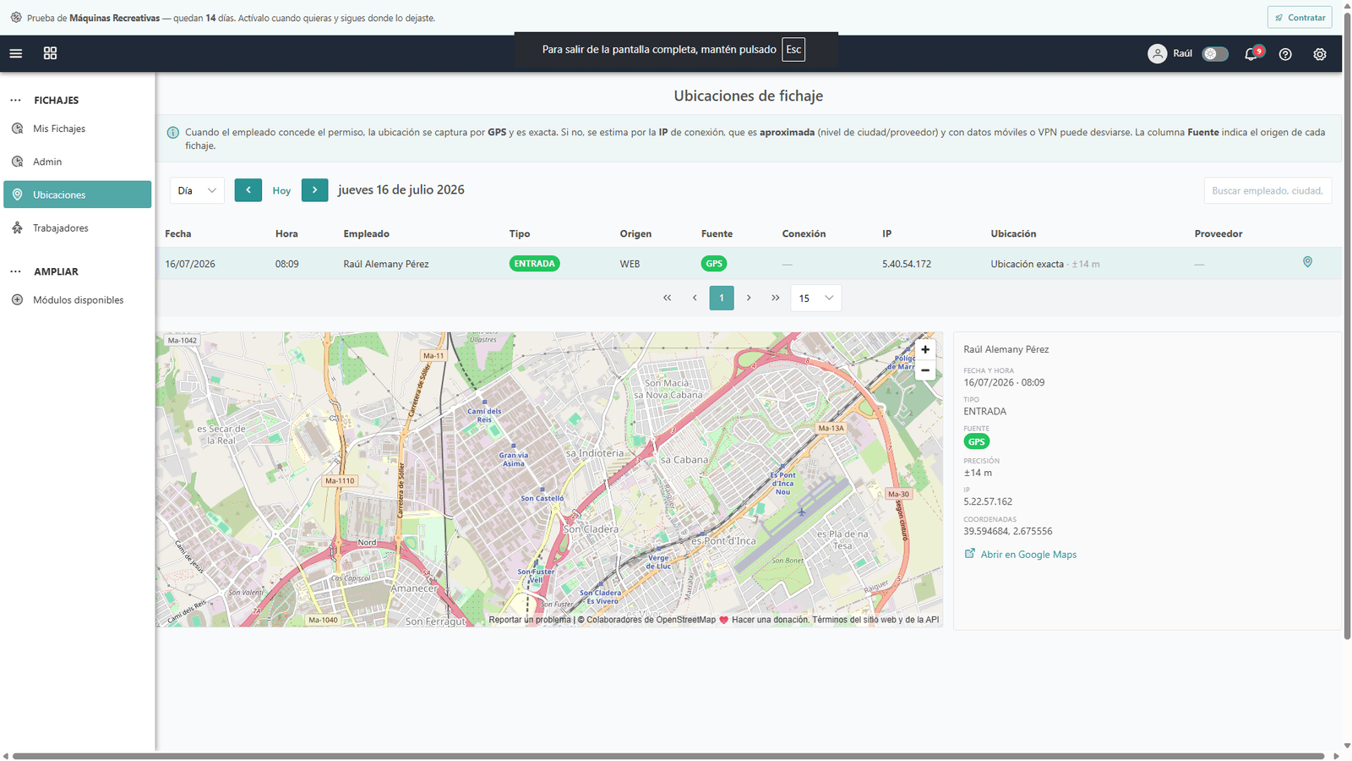Viewport: 1352px width, 761px height.
Task: Open the 15 rows per page dropdown
Action: tap(815, 298)
